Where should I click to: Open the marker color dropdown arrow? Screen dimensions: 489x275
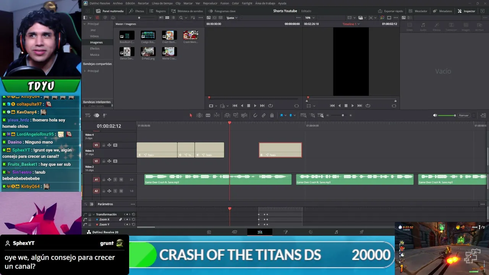[294, 115]
